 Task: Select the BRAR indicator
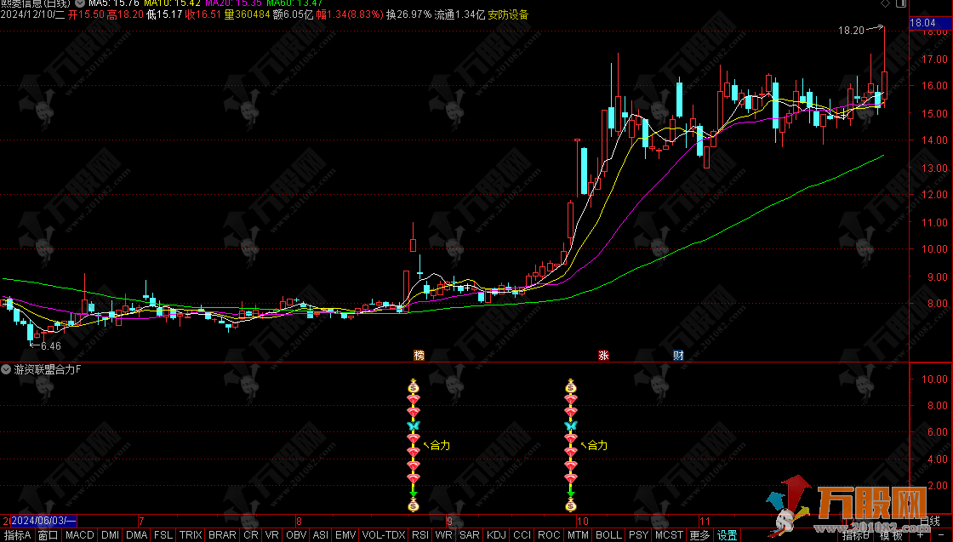(x=222, y=535)
